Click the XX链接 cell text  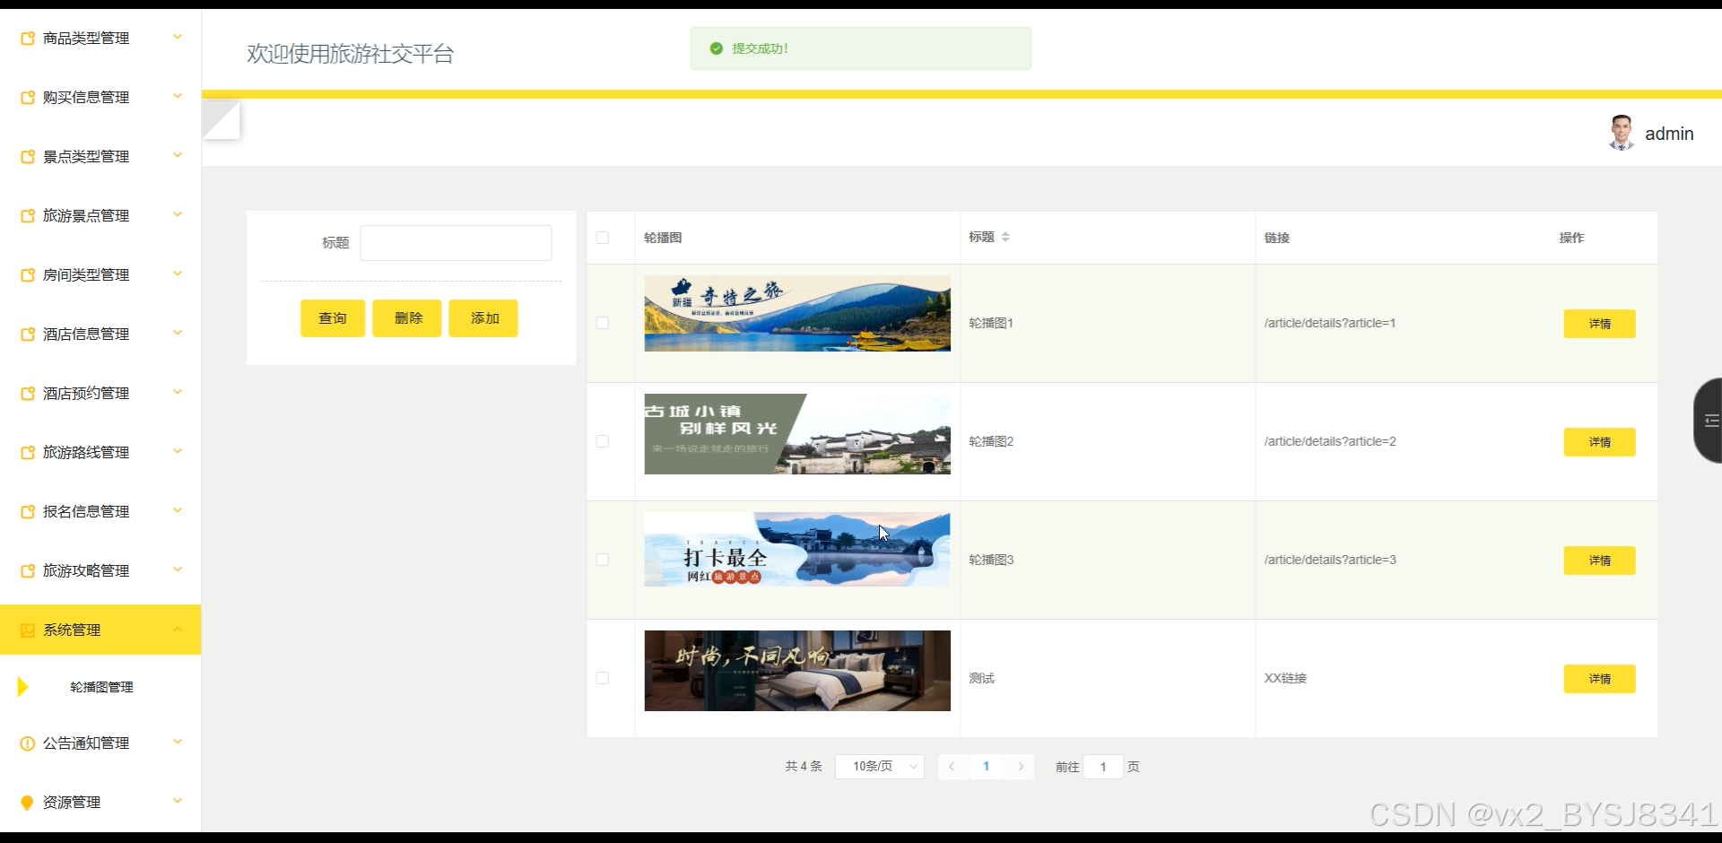tap(1285, 678)
